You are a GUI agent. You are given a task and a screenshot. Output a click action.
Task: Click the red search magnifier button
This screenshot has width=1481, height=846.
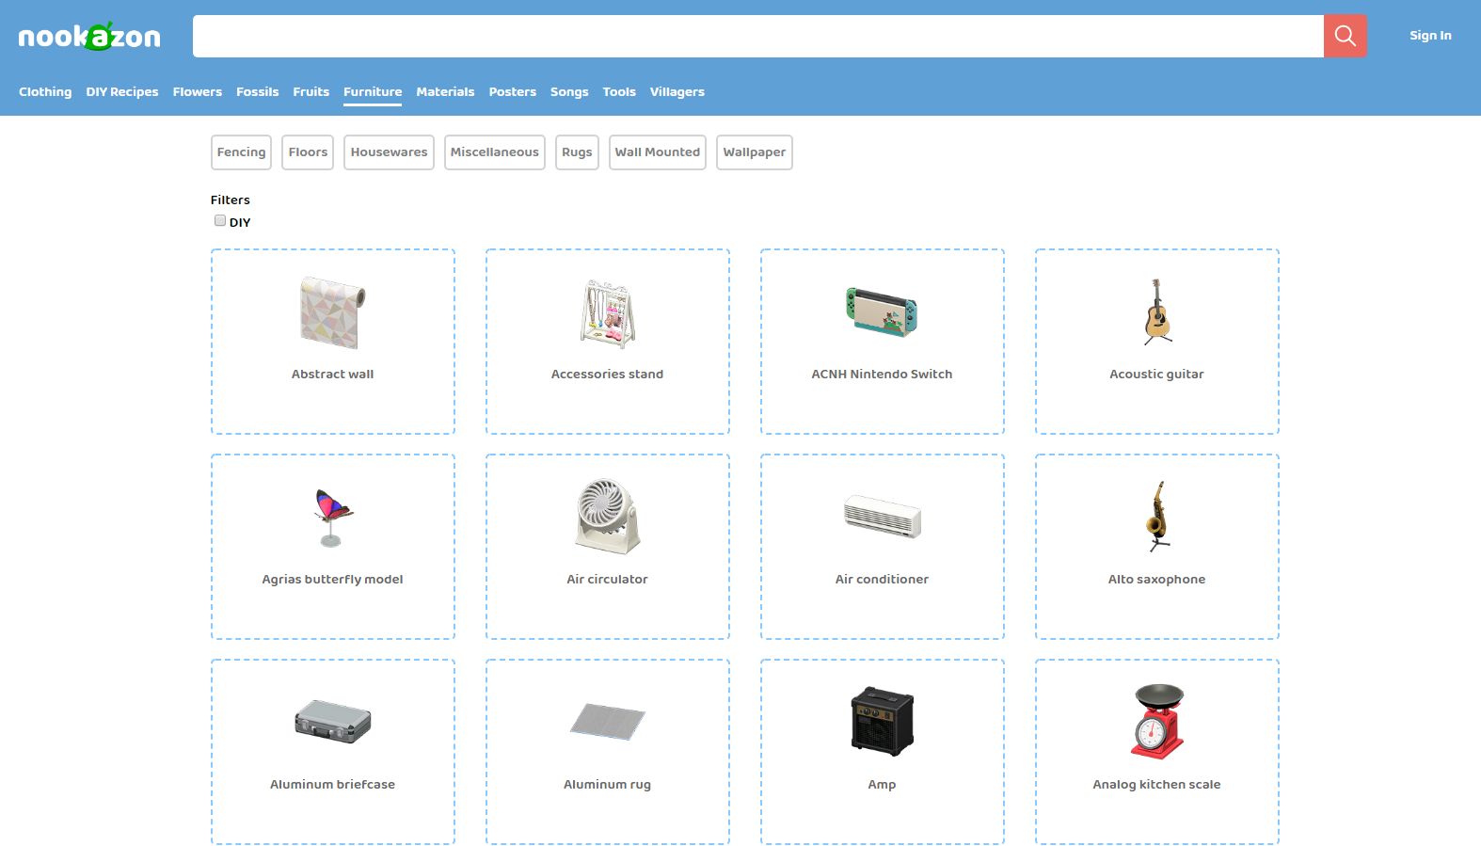click(1345, 36)
